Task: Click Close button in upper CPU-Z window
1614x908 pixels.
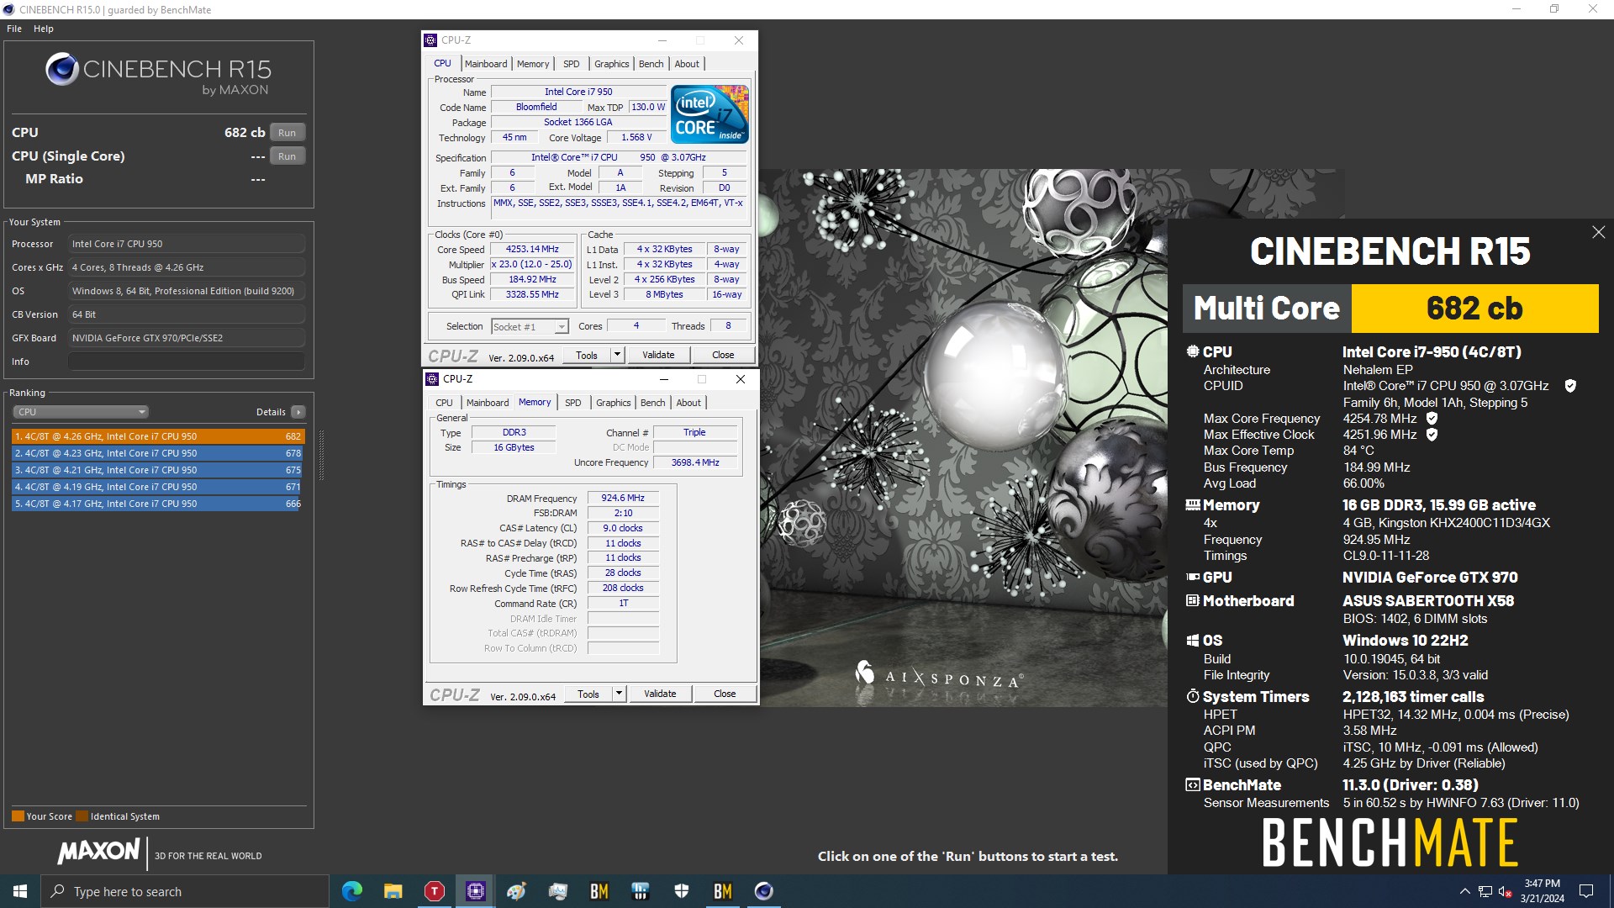Action: pyautogui.click(x=723, y=355)
